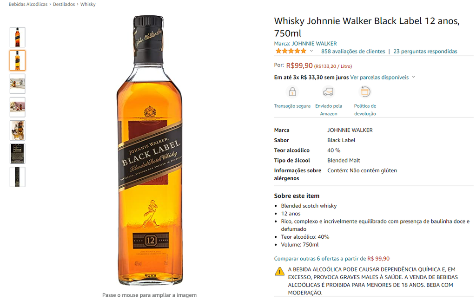The height and width of the screenshot is (300, 476).
Task: Select the highlighted second bottle thumbnail
Action: click(17, 60)
